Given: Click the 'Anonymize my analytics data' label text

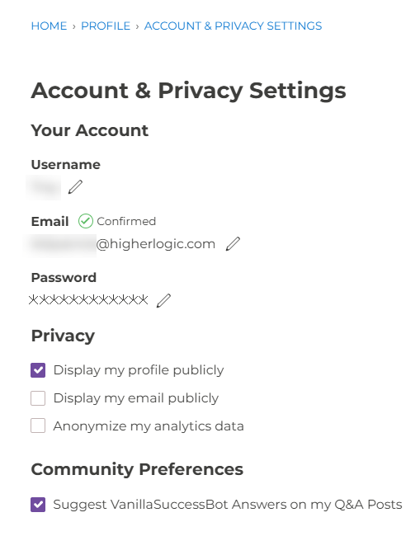Looking at the screenshot, I should [149, 426].
